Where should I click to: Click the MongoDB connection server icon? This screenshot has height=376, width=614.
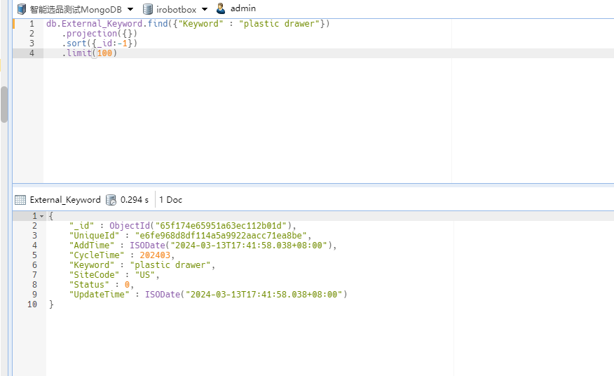pyautogui.click(x=22, y=8)
